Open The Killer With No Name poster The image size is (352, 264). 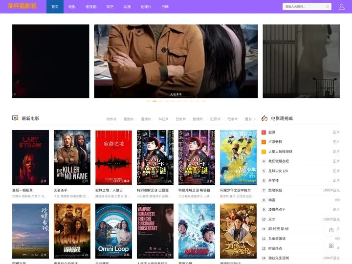click(72, 157)
